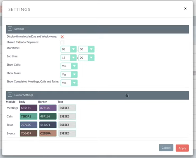Pick Events body colour 7D6459
The width and height of the screenshot is (196, 158).
coord(29,133)
